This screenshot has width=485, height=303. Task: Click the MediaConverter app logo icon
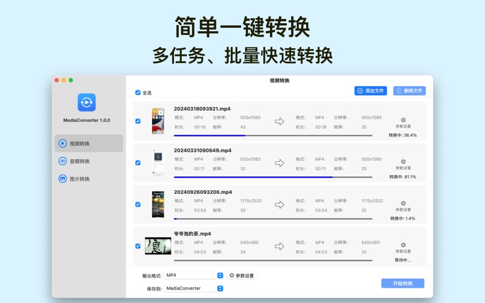point(87,102)
